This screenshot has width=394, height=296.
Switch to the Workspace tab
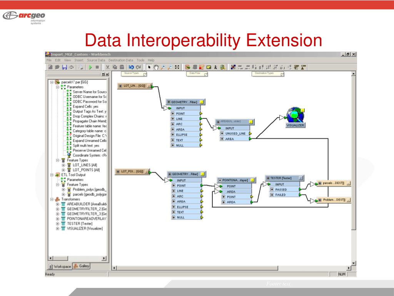60,266
